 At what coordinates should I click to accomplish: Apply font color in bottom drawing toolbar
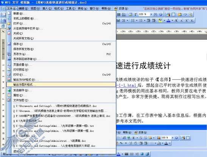pos(118,154)
